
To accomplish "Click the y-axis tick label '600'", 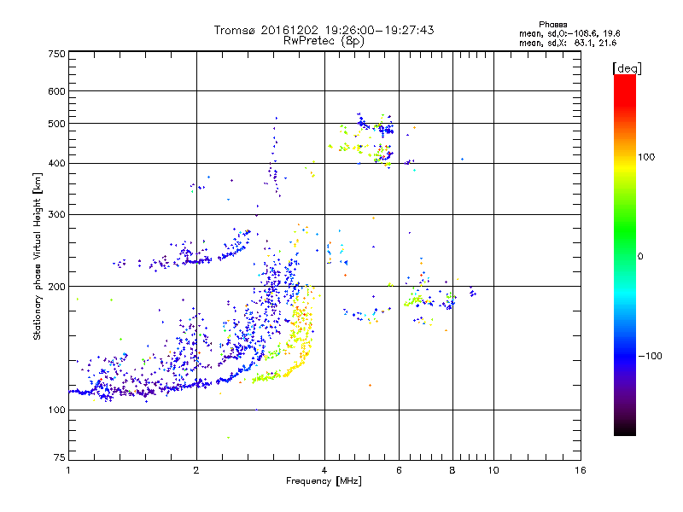I will [56, 91].
